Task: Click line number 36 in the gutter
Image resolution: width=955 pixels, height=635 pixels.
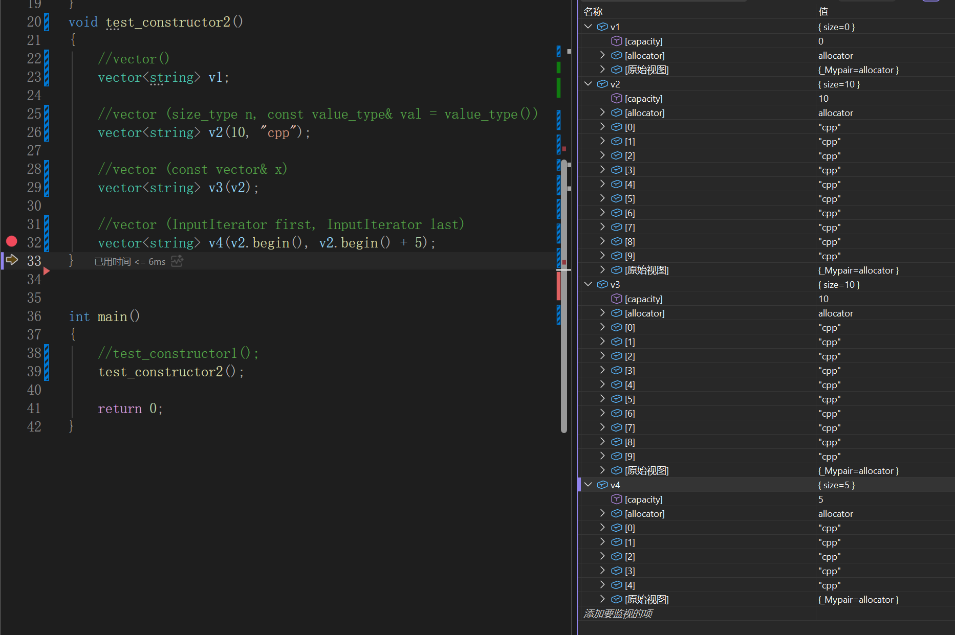Action: click(x=34, y=316)
